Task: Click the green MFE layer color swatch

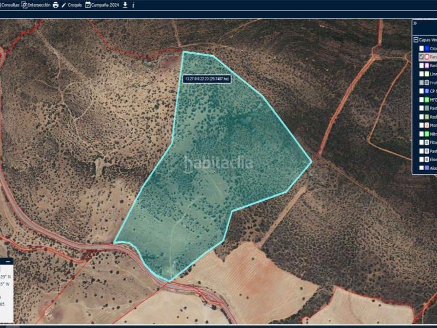Action: (427, 100)
